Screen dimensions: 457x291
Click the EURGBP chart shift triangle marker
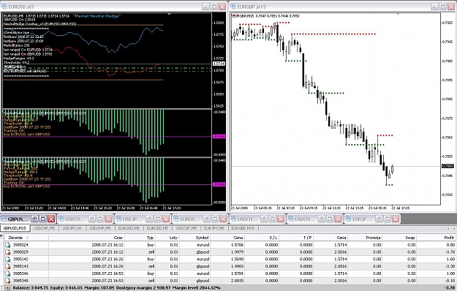click(398, 14)
